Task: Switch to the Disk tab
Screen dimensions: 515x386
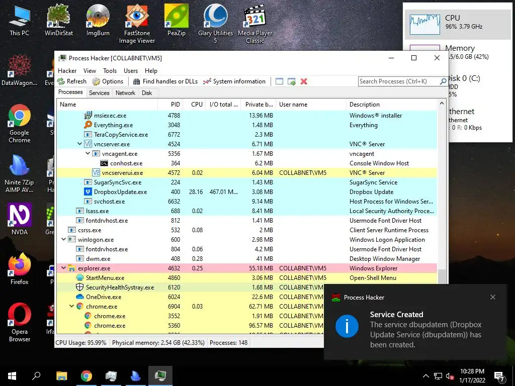Action: pos(147,93)
